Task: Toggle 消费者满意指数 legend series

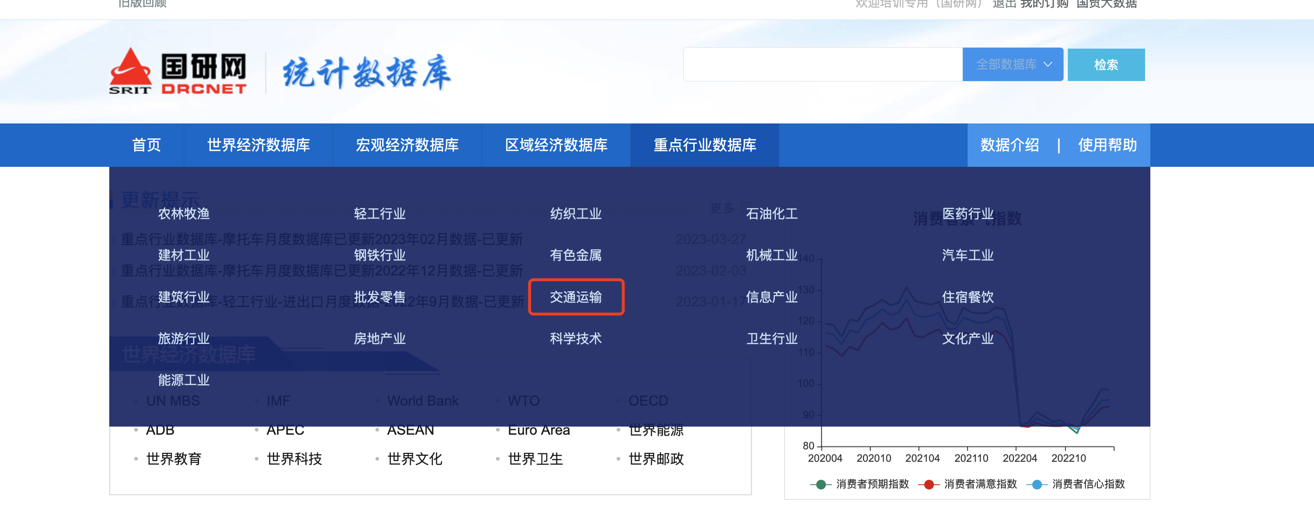Action: (x=968, y=484)
